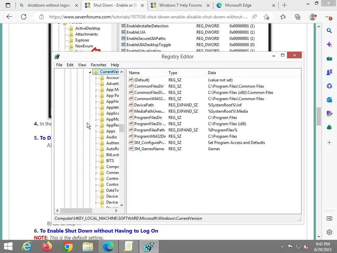Image resolution: width=337 pixels, height=253 pixels.
Task: Open the Windows Start button
Action: [8, 246]
